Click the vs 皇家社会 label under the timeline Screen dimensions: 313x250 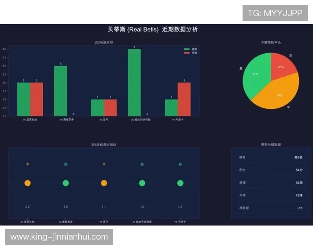[x=27, y=222]
